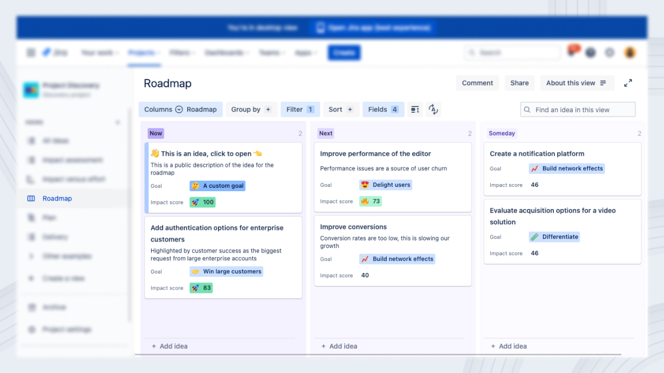Click the help question mark icon
The width and height of the screenshot is (664, 373).
pyautogui.click(x=590, y=52)
